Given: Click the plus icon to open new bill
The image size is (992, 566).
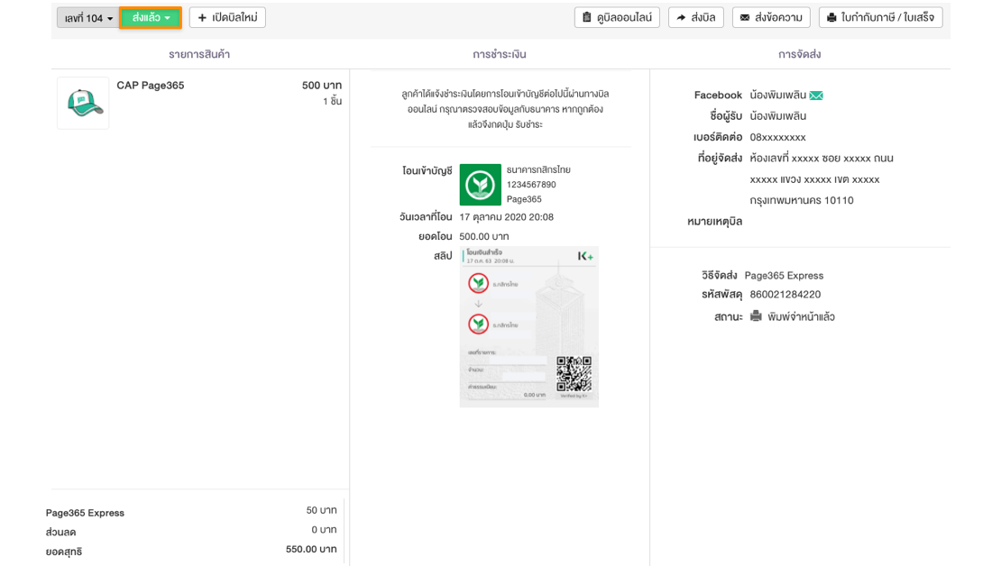Looking at the screenshot, I should (x=202, y=18).
